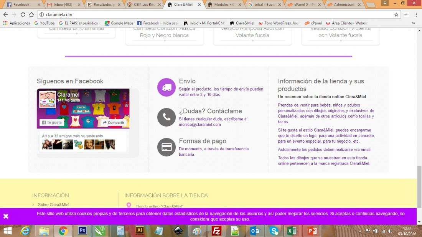Image resolution: width=422 pixels, height=237 pixels.
Task: Dismiss the cookie notice with the X
Action: pos(6,216)
